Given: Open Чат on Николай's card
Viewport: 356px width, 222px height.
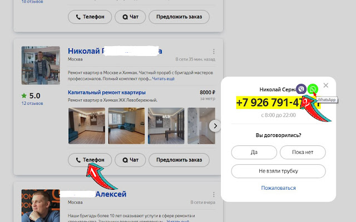Looking at the screenshot, I should coord(130,160).
